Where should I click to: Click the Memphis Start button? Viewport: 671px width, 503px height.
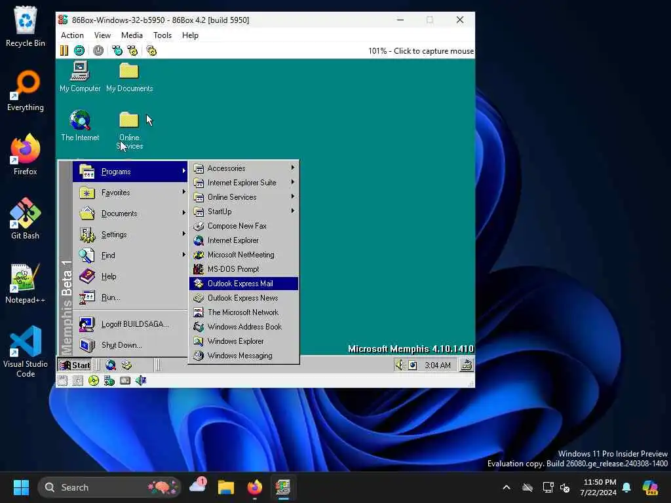[x=75, y=365]
